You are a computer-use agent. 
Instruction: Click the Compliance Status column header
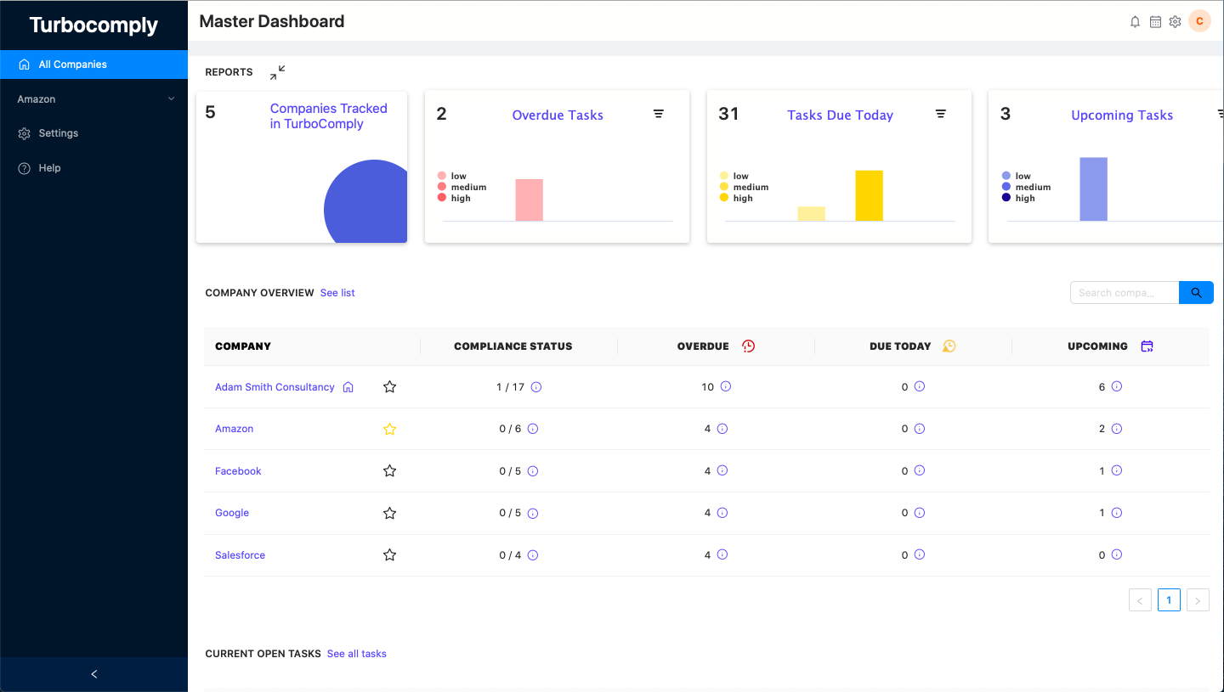click(x=513, y=346)
